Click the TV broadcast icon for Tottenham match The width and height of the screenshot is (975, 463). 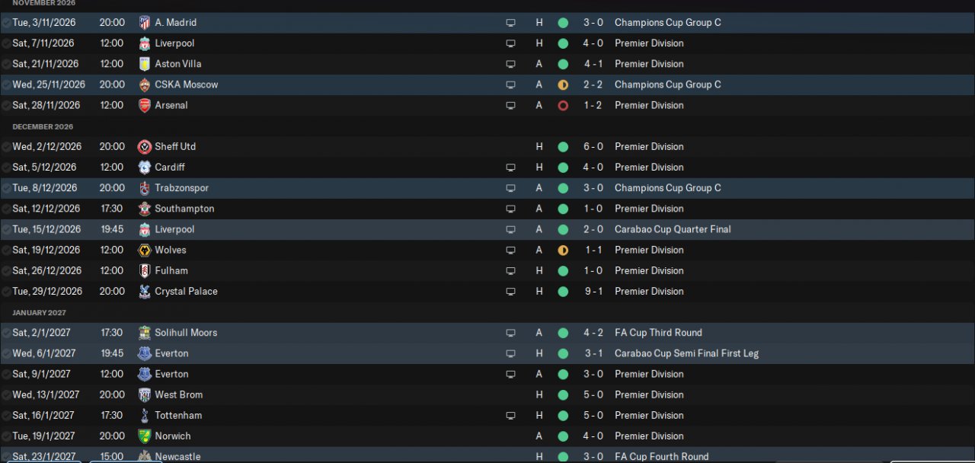(510, 416)
